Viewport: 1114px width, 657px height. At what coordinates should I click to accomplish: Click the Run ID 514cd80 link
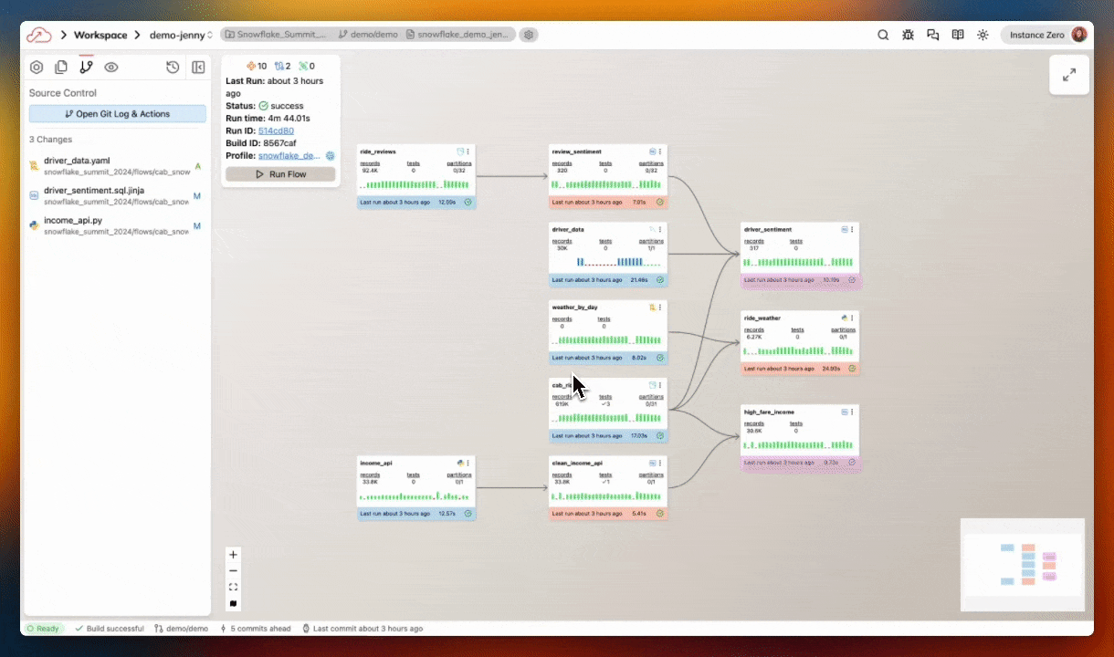(x=276, y=131)
